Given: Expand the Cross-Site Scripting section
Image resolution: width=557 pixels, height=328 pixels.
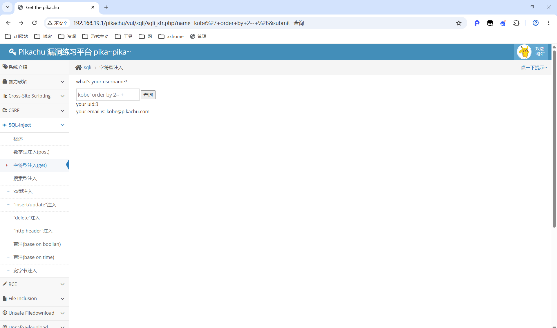Looking at the screenshot, I should click(34, 96).
